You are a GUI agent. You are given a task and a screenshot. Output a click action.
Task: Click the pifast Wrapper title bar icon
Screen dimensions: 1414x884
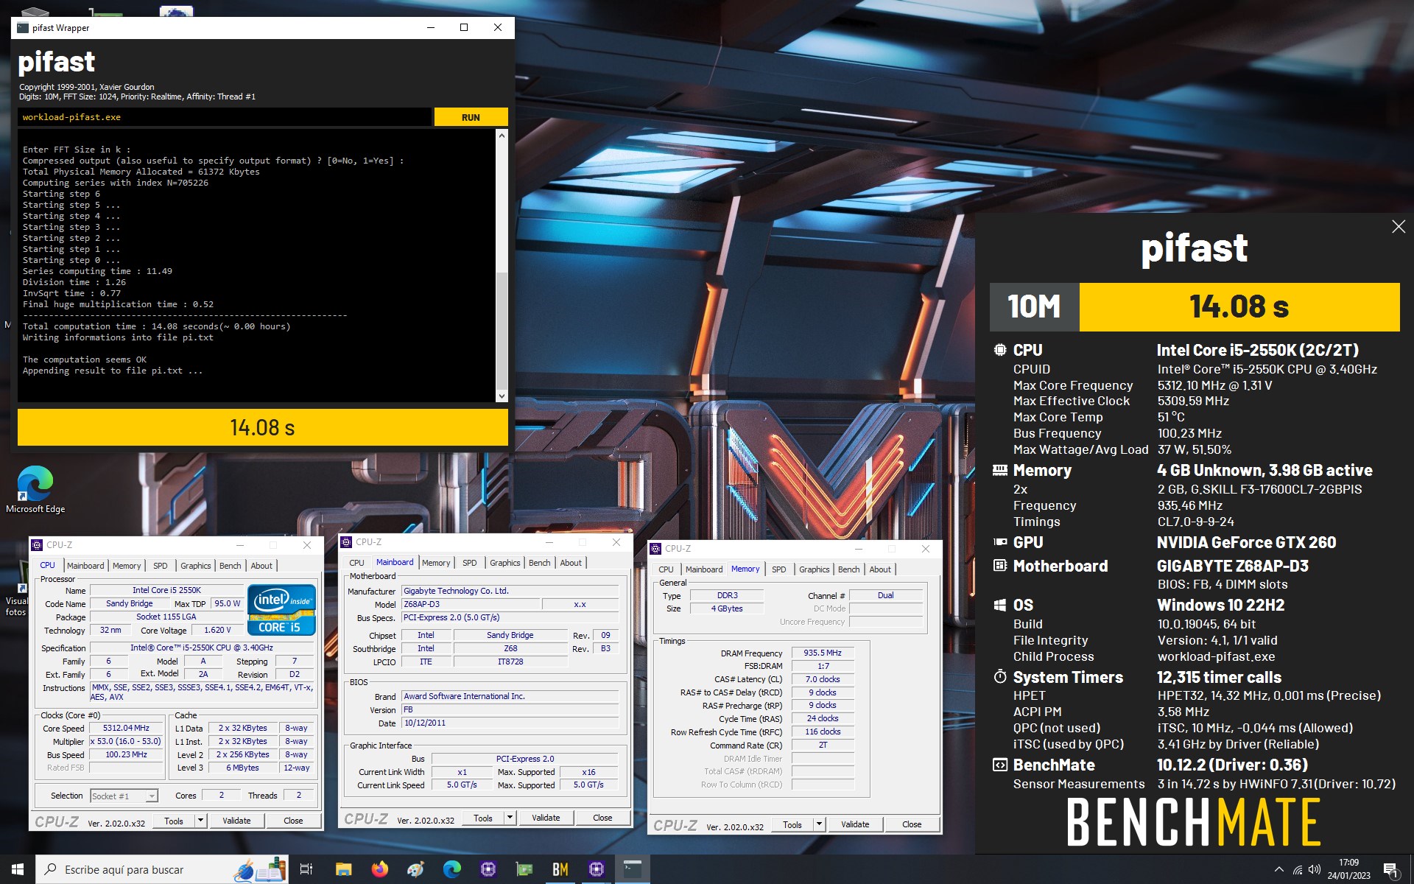[22, 28]
